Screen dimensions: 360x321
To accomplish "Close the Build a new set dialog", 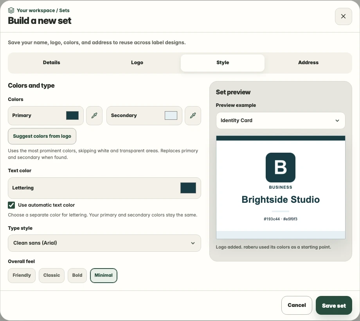I will pos(343,16).
